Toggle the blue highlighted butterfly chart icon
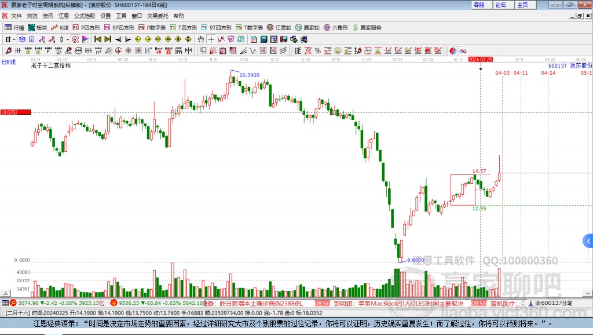 [23, 39]
